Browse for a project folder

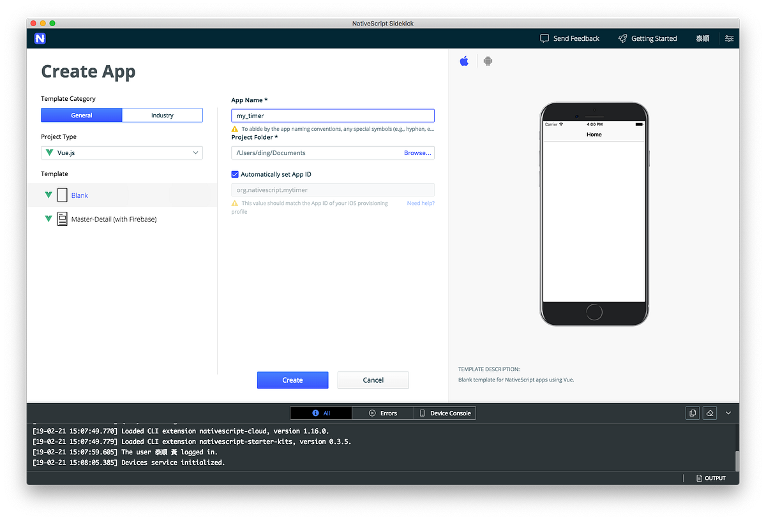click(x=417, y=152)
